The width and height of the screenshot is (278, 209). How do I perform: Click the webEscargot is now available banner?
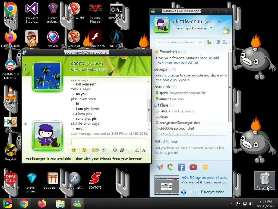tap(84, 159)
